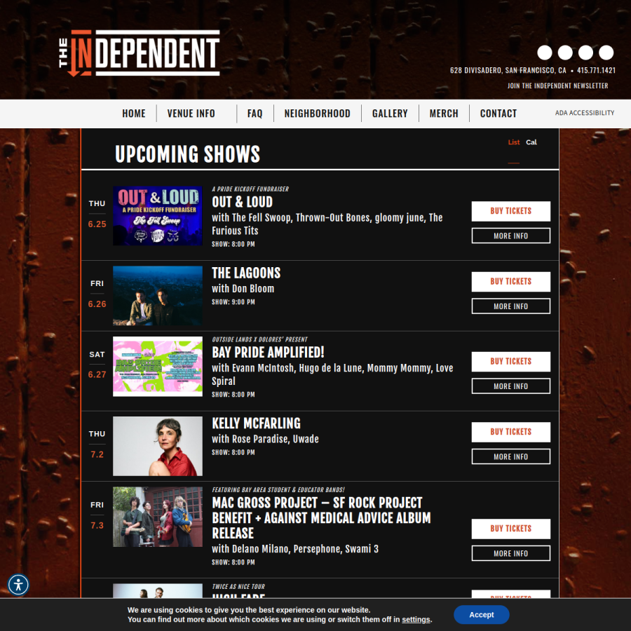Click 'with Don Bloom' supporting act text
Image resolution: width=631 pixels, height=631 pixels.
(x=243, y=289)
